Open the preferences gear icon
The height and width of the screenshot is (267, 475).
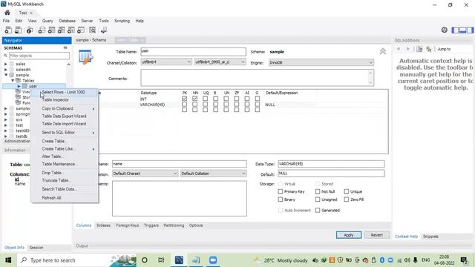click(444, 30)
